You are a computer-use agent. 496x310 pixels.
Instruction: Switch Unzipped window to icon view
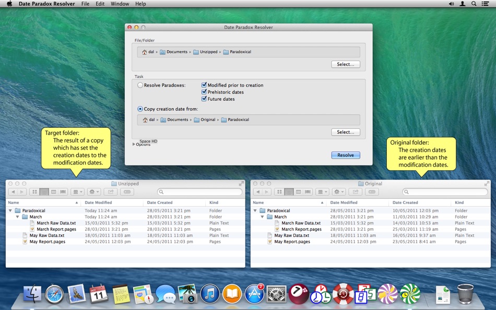[x=35, y=192]
